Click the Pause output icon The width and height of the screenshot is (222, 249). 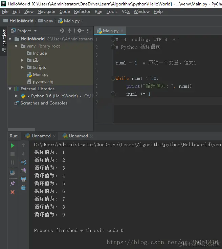click(x=13, y=162)
